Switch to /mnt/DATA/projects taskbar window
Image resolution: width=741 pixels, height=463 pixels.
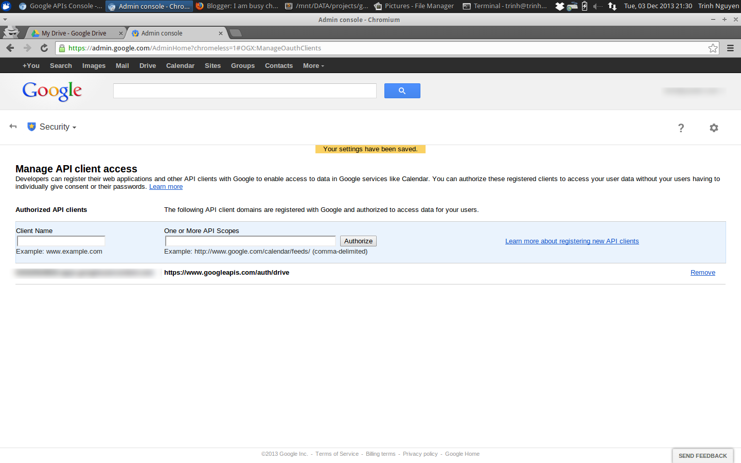[327, 6]
